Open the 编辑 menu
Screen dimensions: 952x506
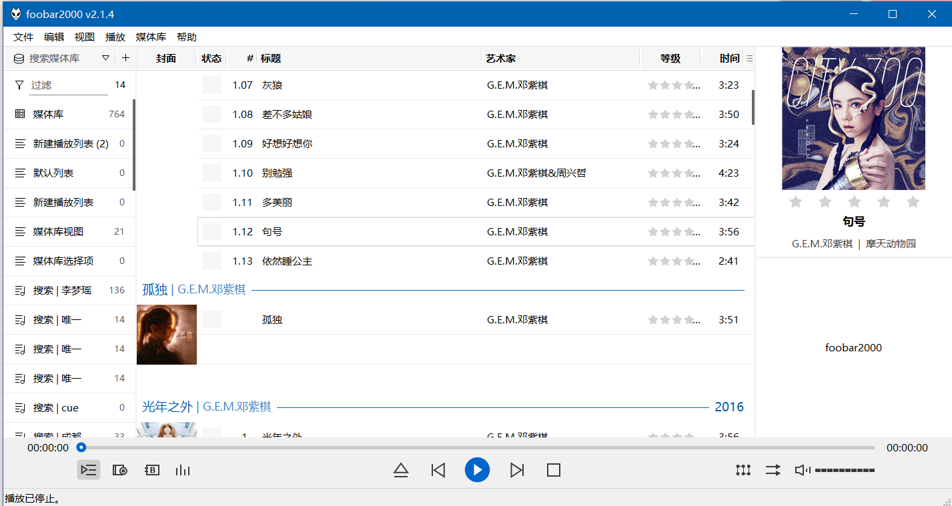[54, 37]
